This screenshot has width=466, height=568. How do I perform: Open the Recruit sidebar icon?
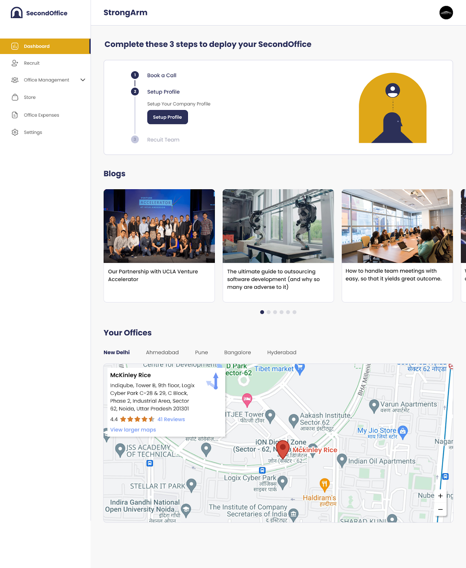tap(15, 63)
